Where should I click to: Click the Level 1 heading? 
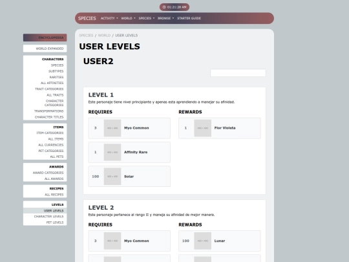click(101, 95)
